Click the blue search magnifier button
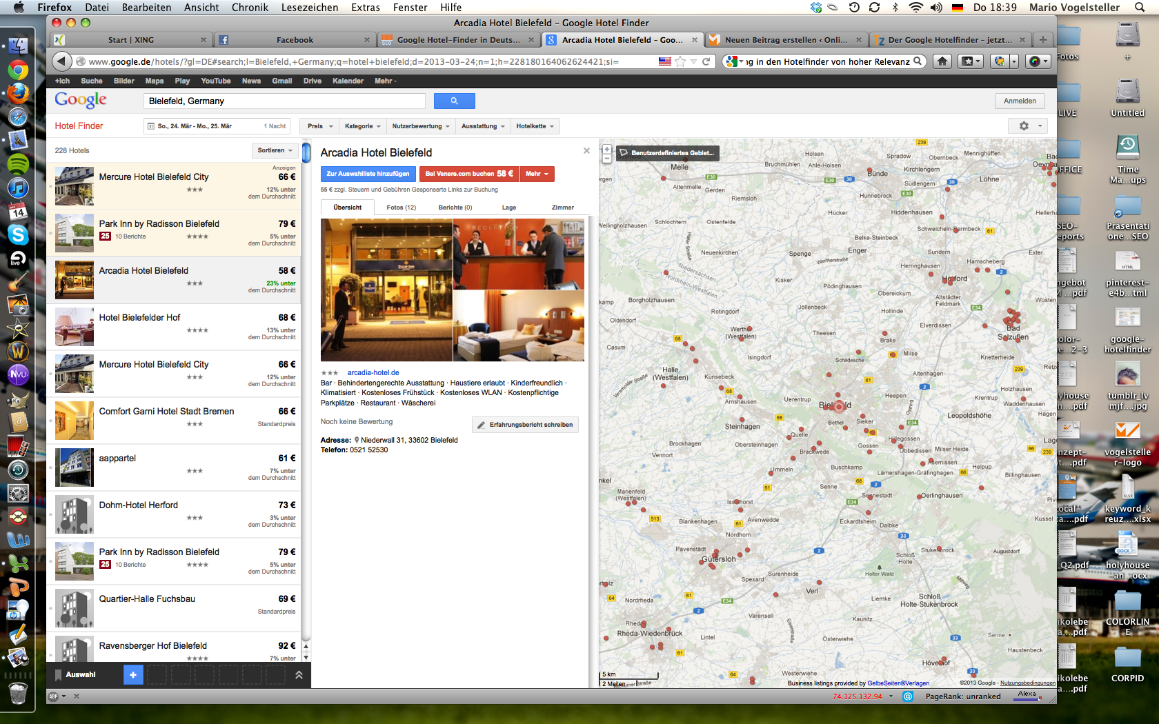The height and width of the screenshot is (724, 1159). (x=454, y=101)
